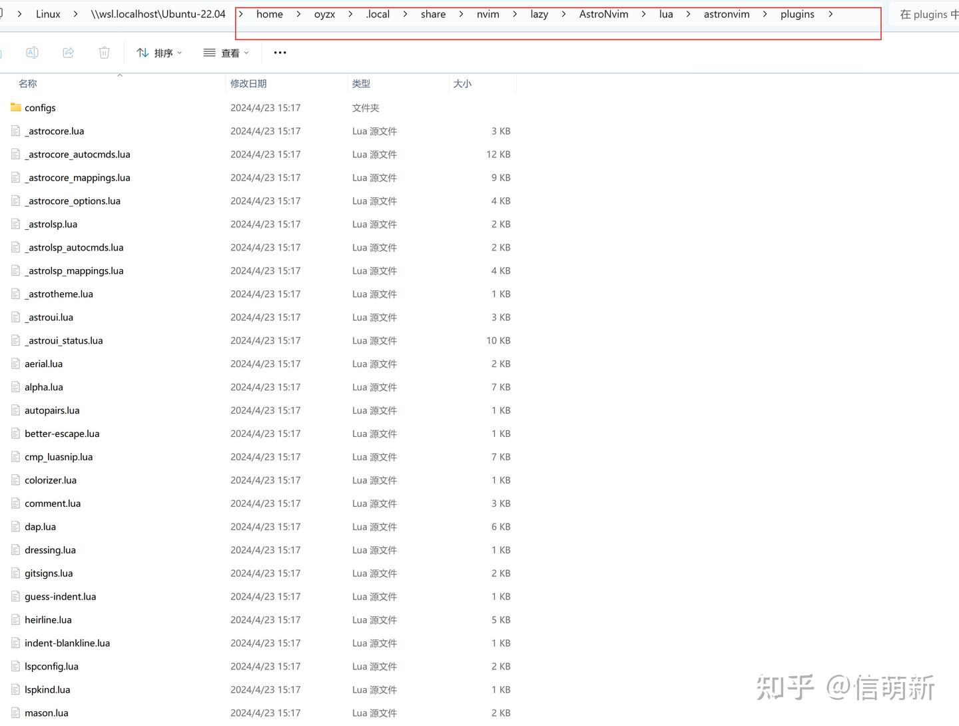Open the 查看 view dropdown chevron
This screenshot has height=726, width=959.
pos(245,53)
